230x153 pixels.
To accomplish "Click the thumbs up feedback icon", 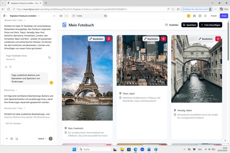I will pos(6,67).
